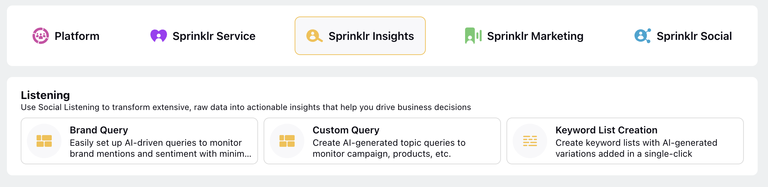Image resolution: width=768 pixels, height=187 pixels.
Task: Click the Custom Query description about topic queries
Action: coord(389,148)
